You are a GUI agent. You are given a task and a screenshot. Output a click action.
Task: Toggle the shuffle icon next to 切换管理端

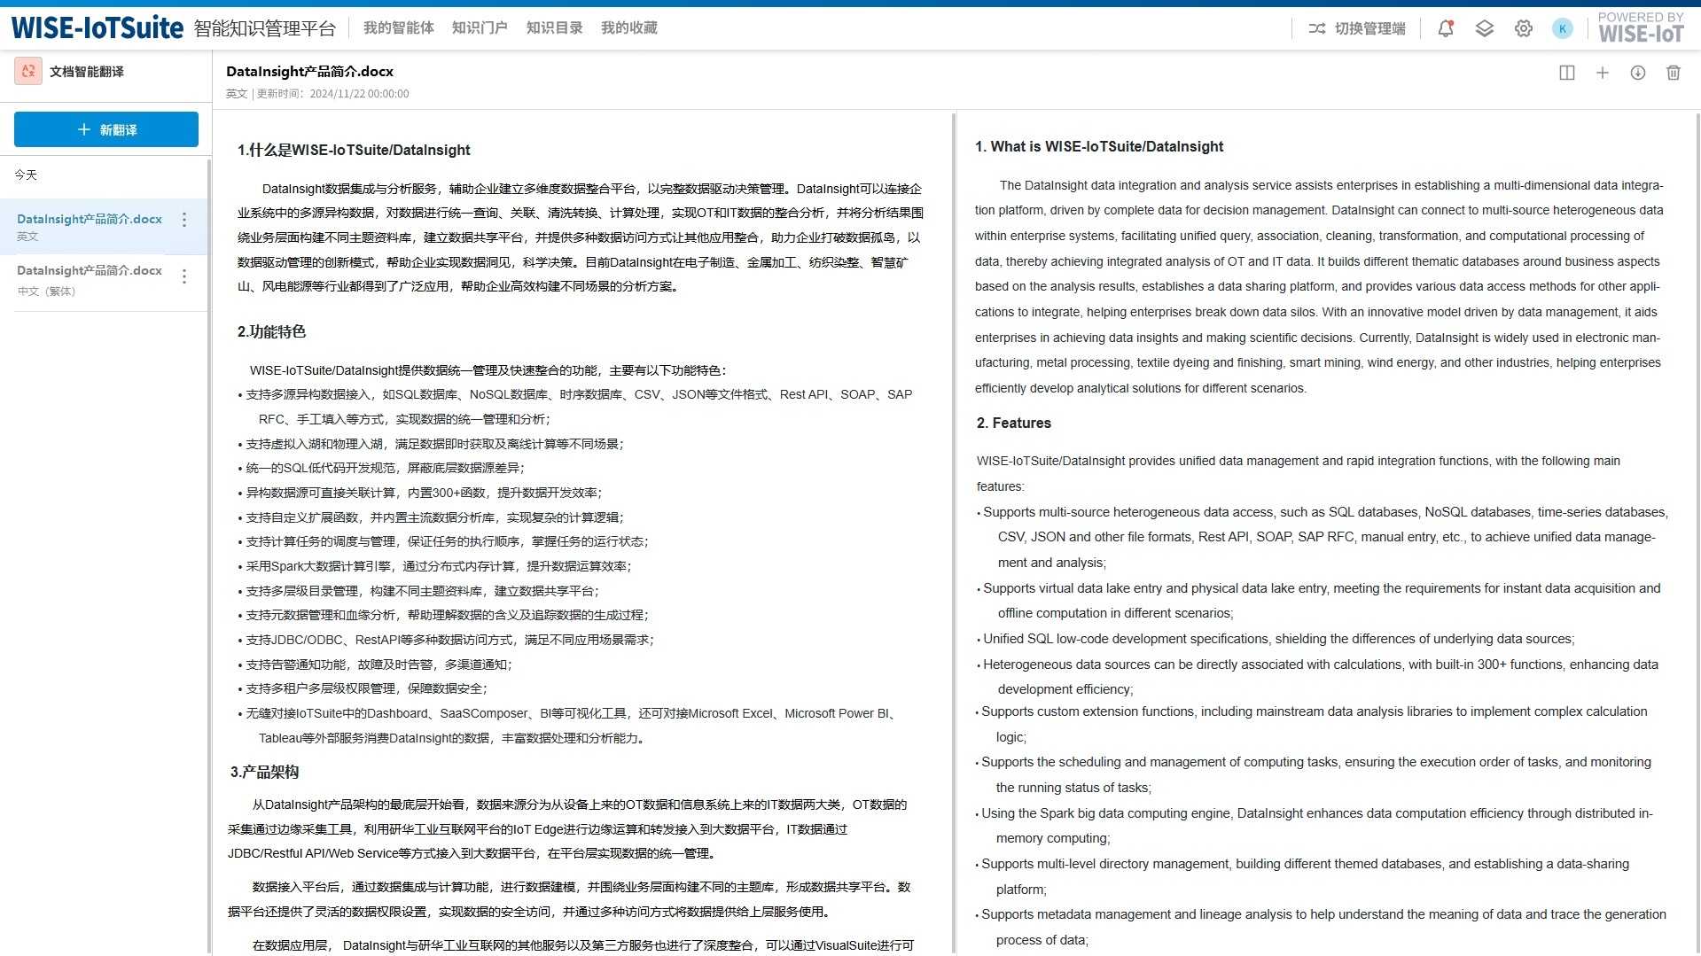point(1317,27)
